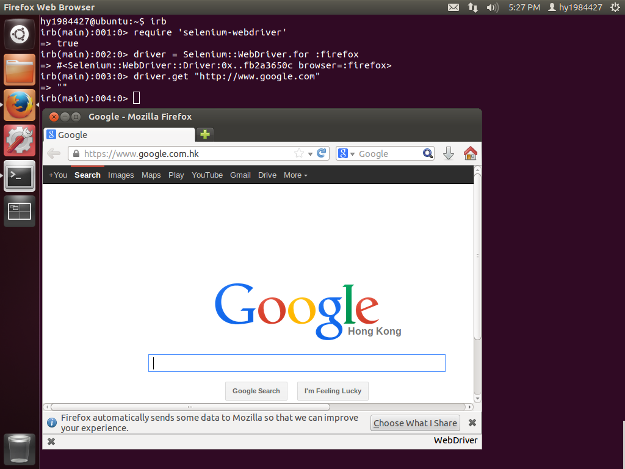
Task: Expand the More dropdown in Google bar
Action: coord(295,175)
